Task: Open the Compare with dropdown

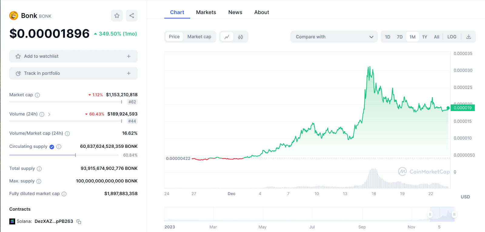Action: coord(334,37)
